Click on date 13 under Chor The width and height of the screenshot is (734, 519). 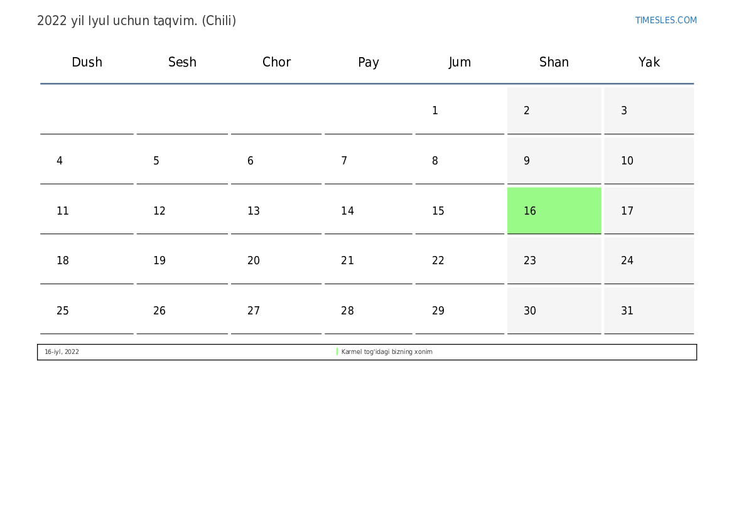[254, 211]
